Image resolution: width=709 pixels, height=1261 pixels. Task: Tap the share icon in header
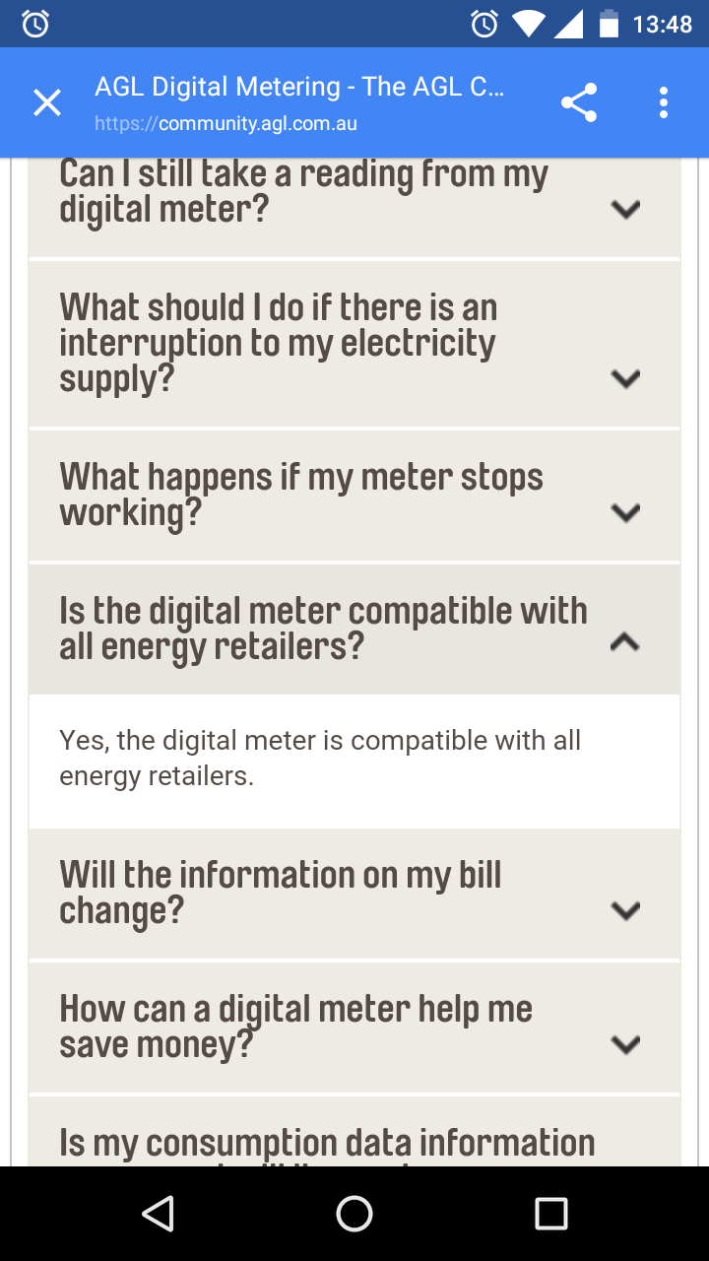point(579,102)
